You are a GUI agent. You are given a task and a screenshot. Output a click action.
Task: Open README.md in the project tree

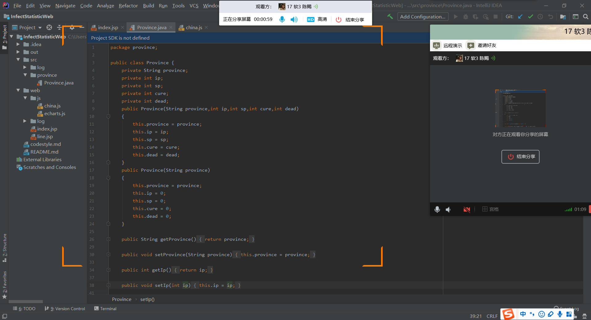click(44, 152)
